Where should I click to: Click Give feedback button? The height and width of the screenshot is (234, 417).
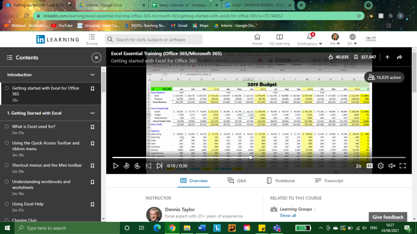(x=388, y=217)
